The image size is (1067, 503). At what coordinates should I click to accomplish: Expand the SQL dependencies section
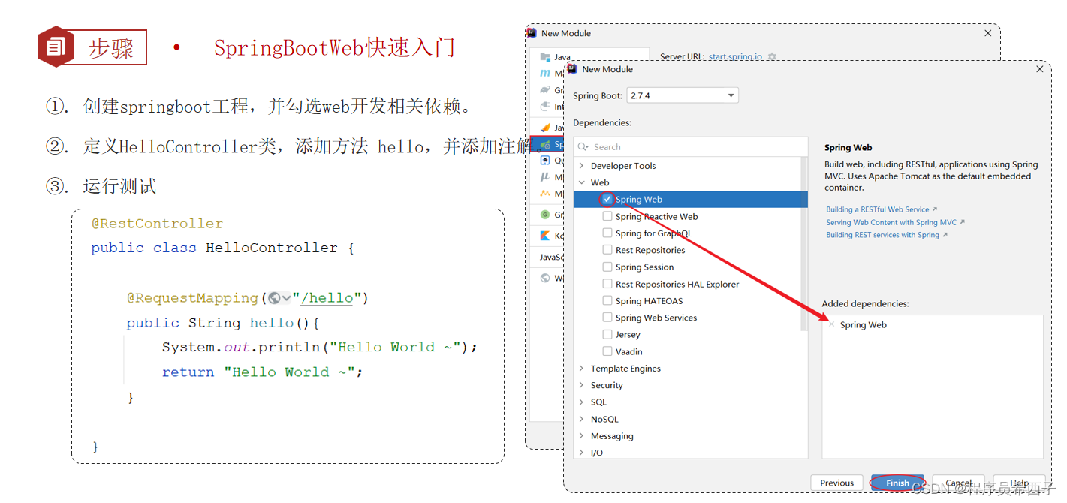point(583,402)
